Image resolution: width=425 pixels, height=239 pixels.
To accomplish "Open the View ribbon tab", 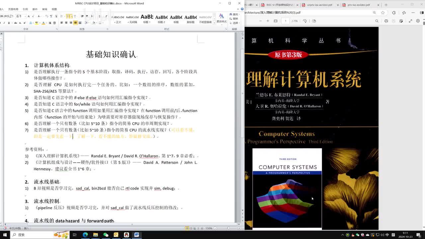I will coord(54,9).
